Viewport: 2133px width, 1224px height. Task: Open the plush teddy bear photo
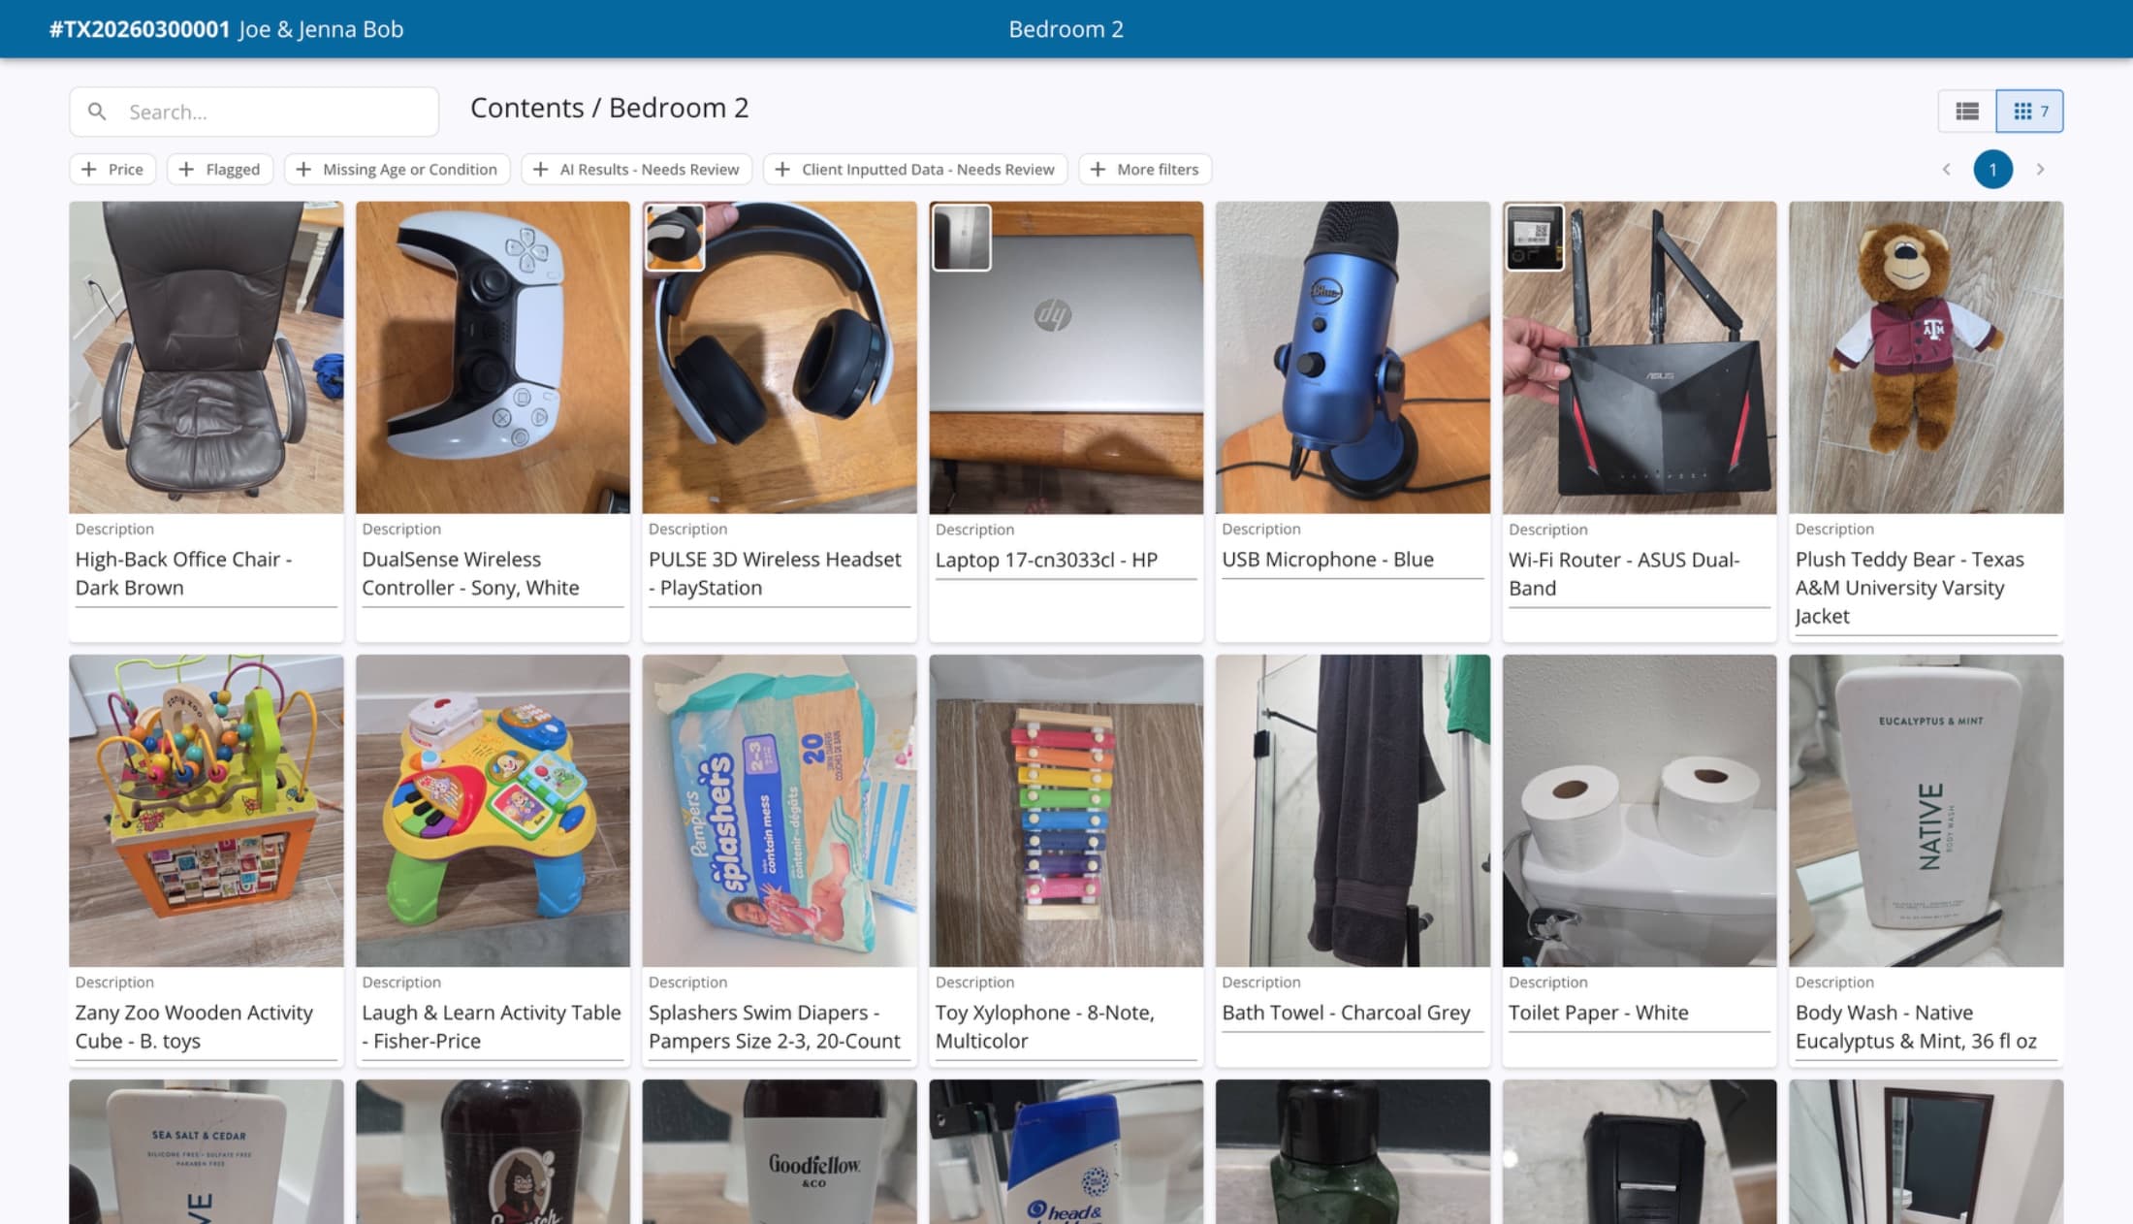[x=1926, y=357]
